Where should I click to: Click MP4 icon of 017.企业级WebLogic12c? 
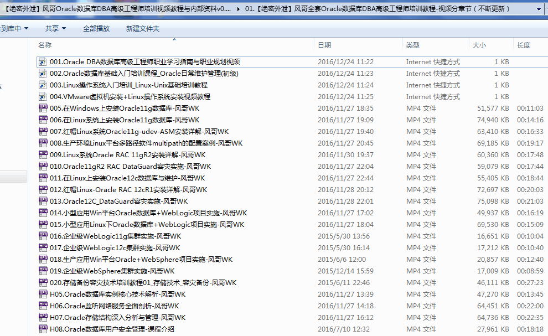point(43,247)
